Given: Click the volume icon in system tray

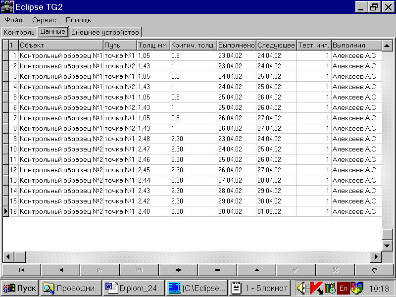Looking at the screenshot, I should [303, 288].
